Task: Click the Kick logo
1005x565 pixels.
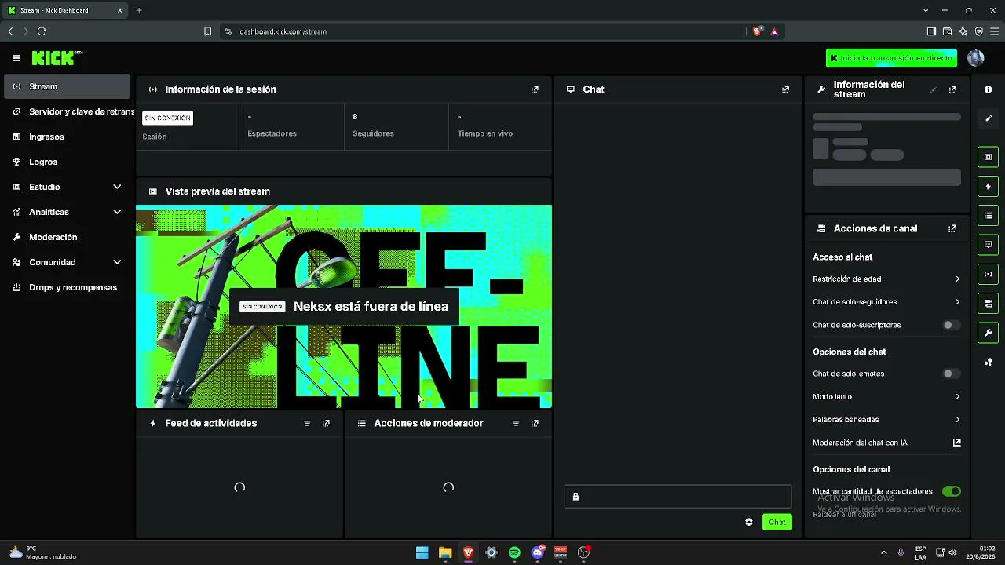Action: (57, 58)
